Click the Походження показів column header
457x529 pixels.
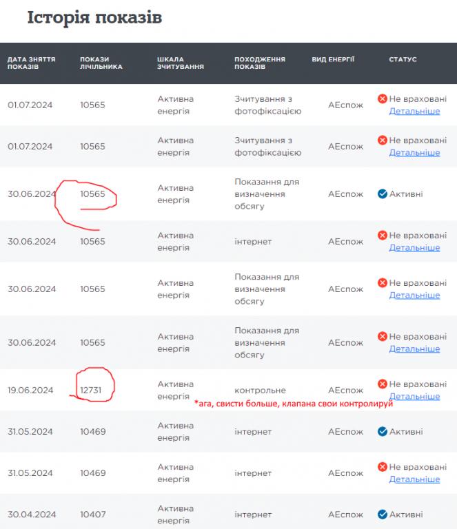pyautogui.click(x=259, y=63)
